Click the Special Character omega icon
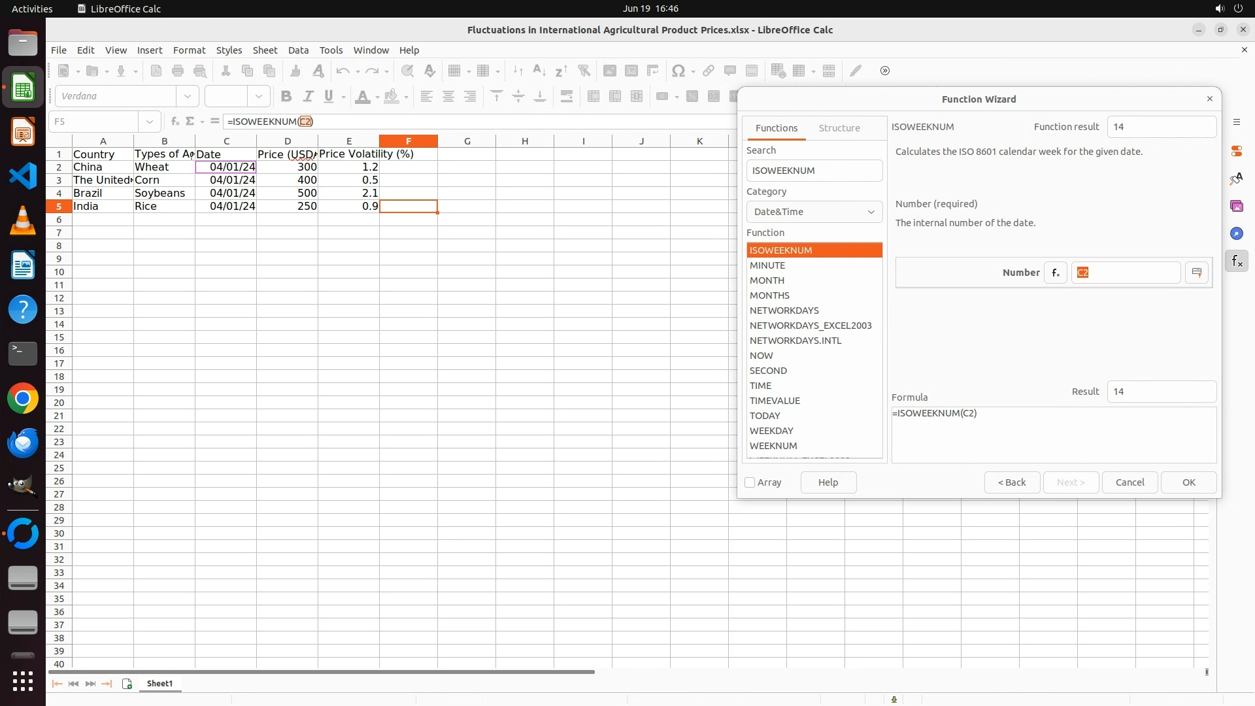 678,71
